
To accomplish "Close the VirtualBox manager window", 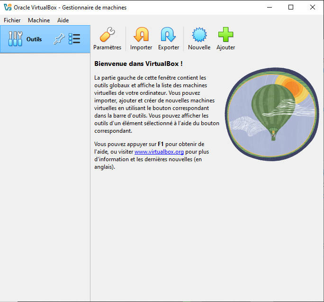I will click(x=313, y=7).
